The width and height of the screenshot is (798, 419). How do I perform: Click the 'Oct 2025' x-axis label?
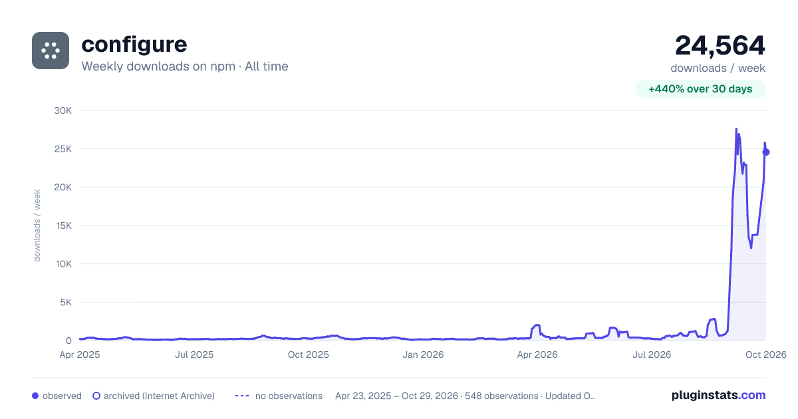309,354
